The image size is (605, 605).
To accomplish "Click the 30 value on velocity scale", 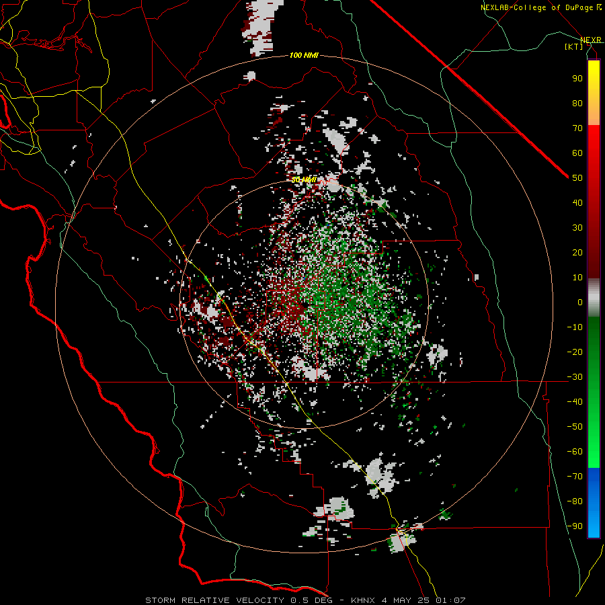I will [x=577, y=228].
